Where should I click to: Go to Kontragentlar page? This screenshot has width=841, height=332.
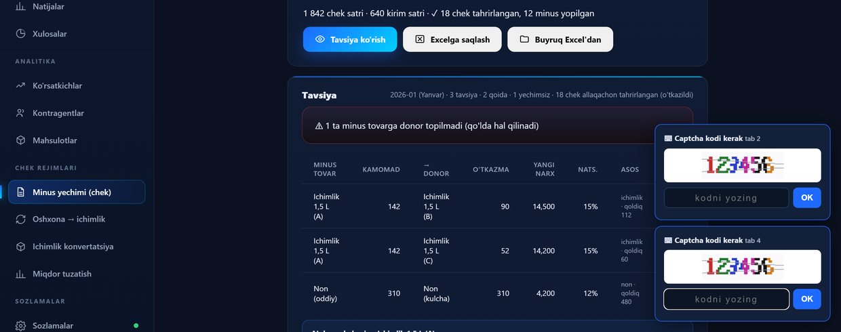[x=77, y=113]
